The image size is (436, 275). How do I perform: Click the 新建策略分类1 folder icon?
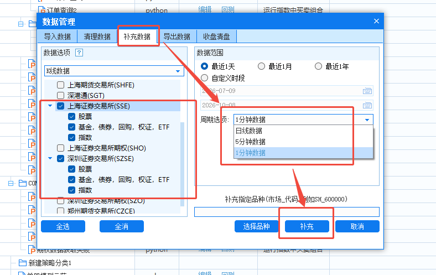tap(23, 262)
